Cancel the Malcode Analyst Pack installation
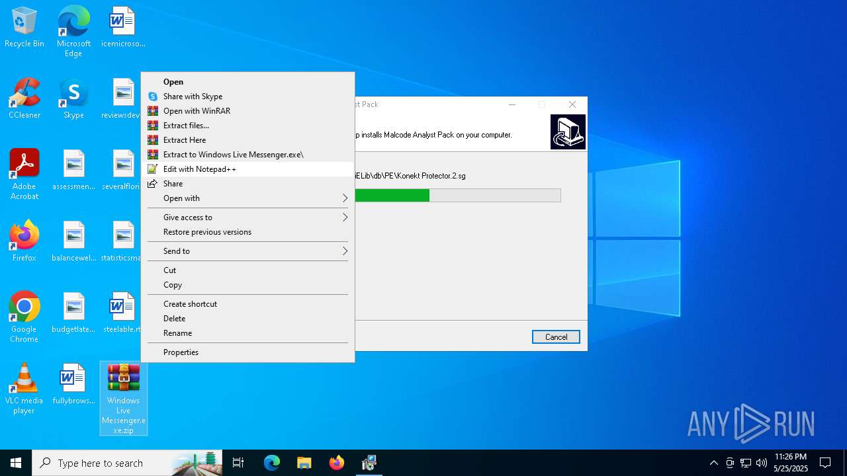Screen dimensions: 847x476 556,337
